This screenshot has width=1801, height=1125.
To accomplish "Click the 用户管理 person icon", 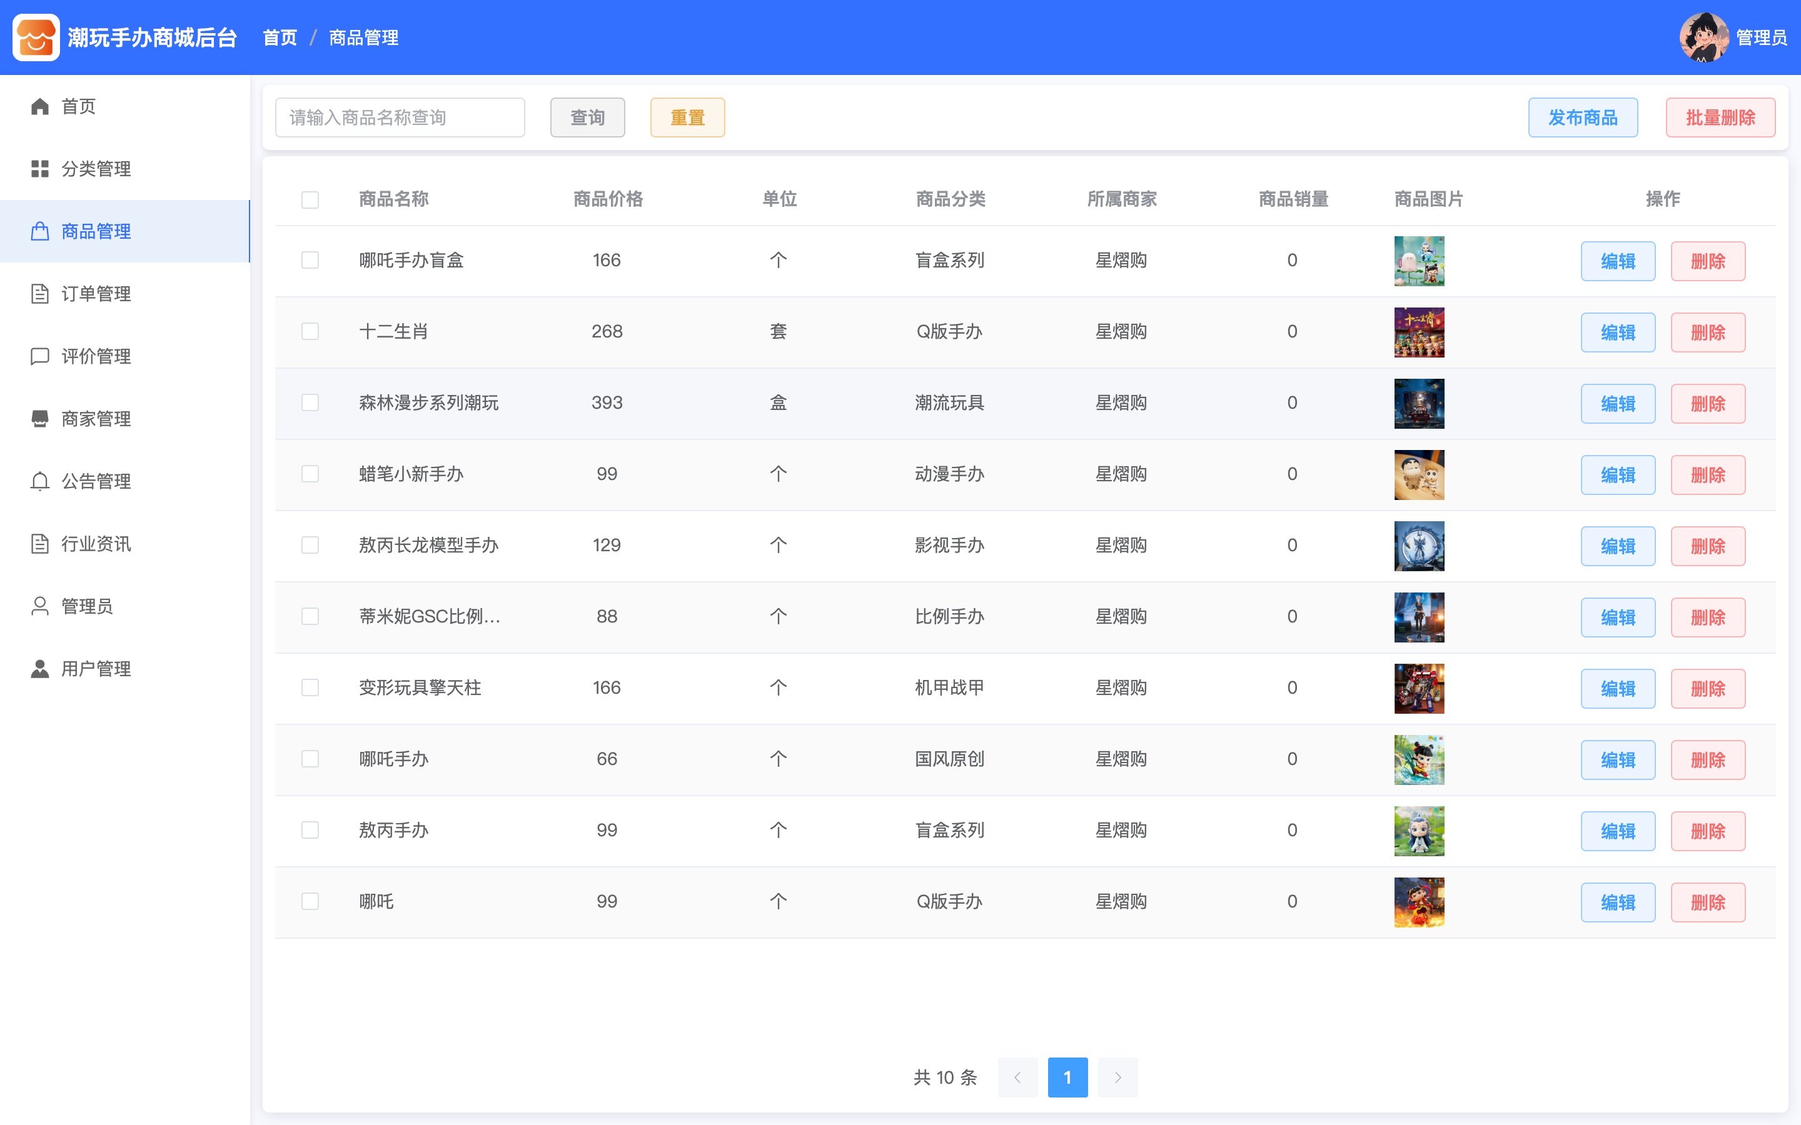I will 40,669.
